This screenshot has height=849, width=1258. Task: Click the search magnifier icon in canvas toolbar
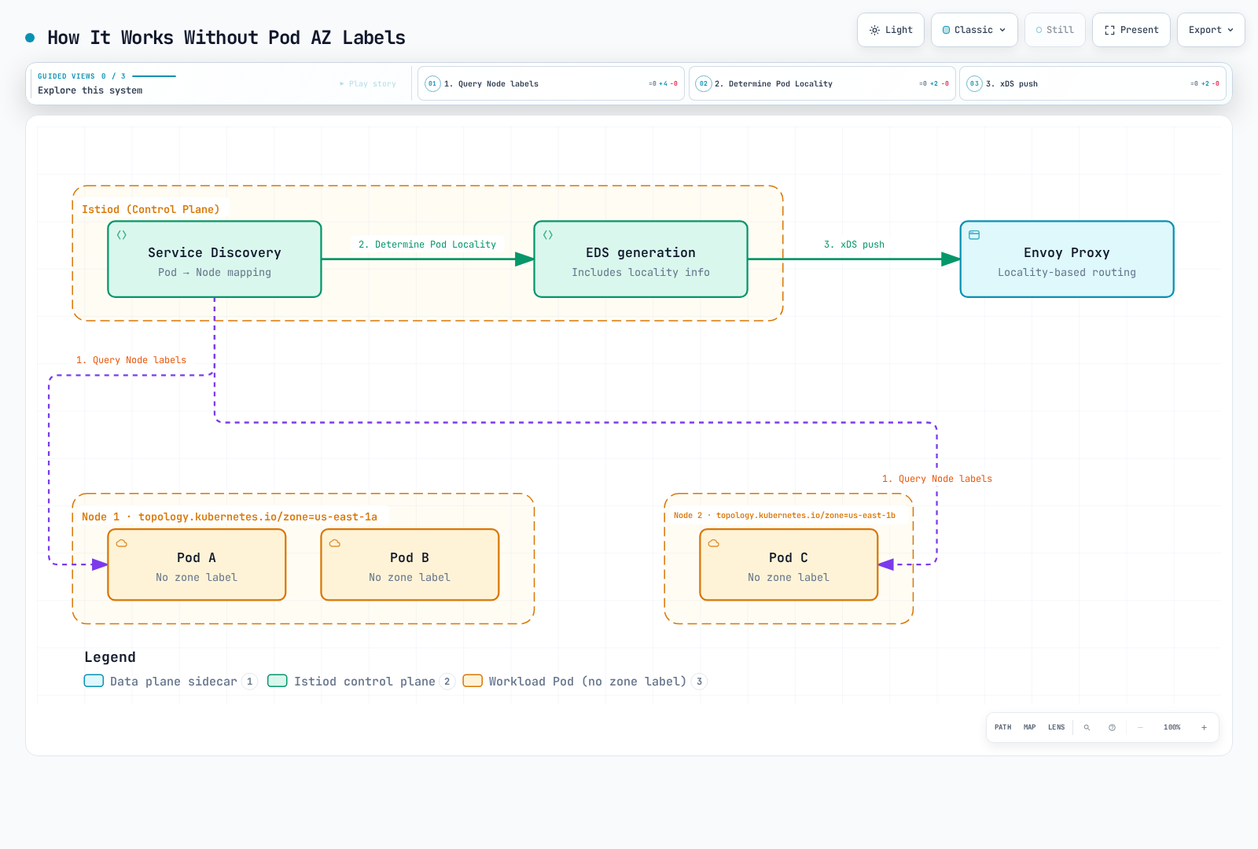coord(1087,728)
